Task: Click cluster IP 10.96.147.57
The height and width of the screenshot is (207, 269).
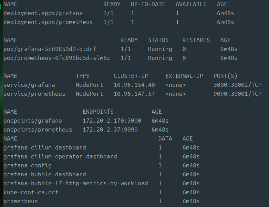Action: click(134, 94)
